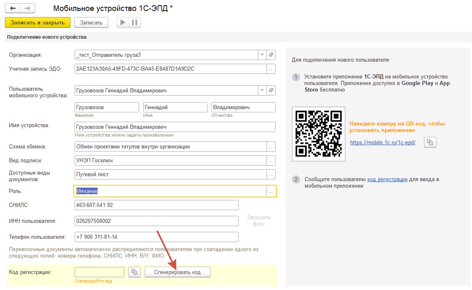Click the back arrow navigation icon
Screen dimensions: 472x290
tap(13, 8)
